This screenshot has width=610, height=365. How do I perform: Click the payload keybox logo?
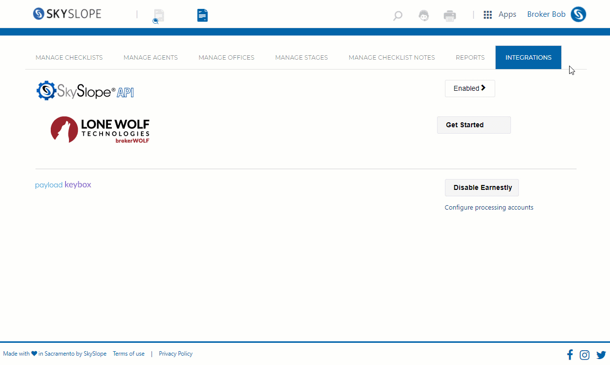coord(63,185)
